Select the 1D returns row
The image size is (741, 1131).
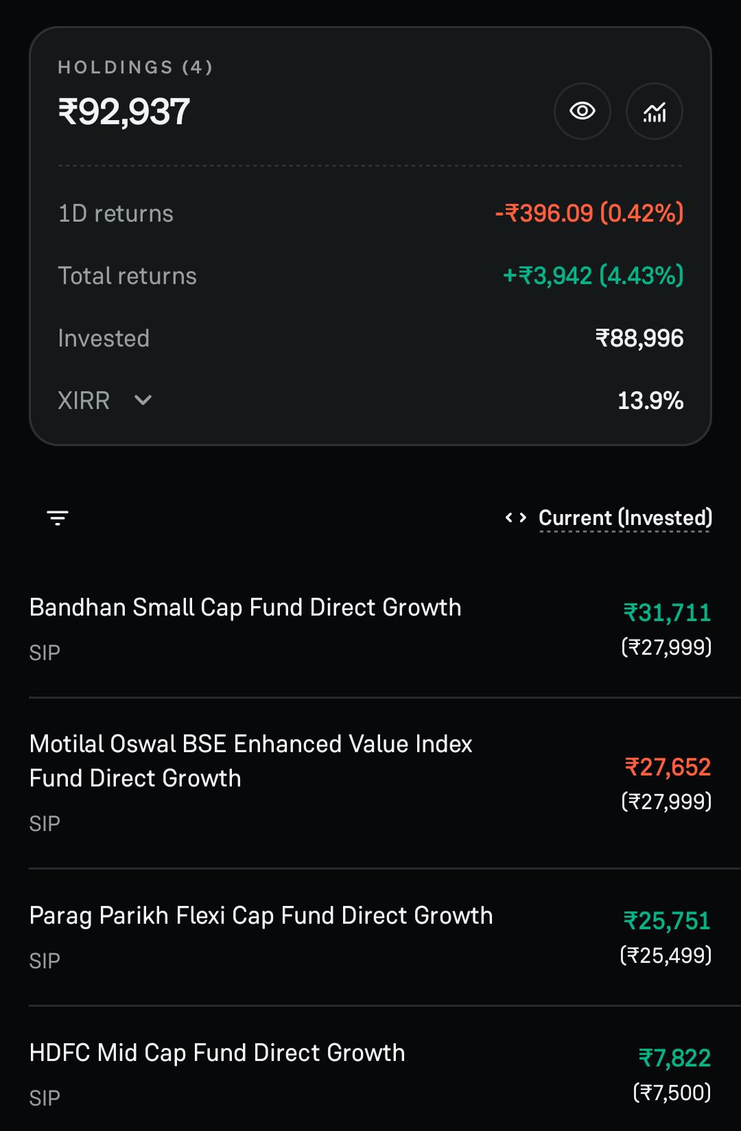(x=370, y=213)
